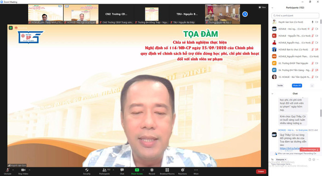Collapse the Participants panel chevron
The height and width of the screenshot is (176, 322).
(x=272, y=8)
